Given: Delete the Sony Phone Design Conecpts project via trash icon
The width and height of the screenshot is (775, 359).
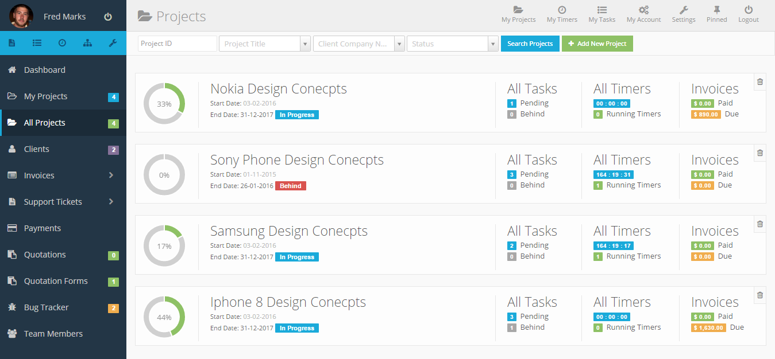Looking at the screenshot, I should (760, 153).
